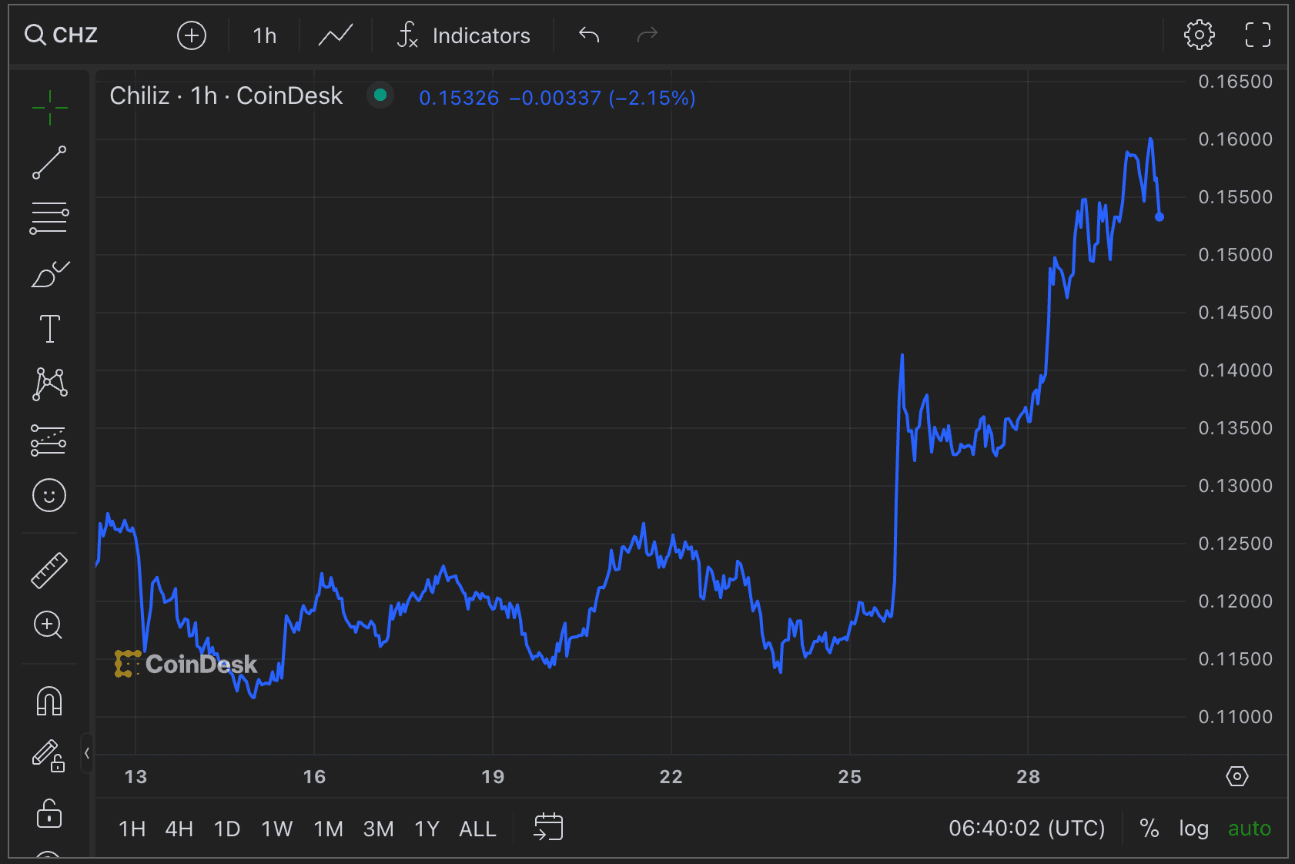1295x864 pixels.
Task: Switch to the 1W time range
Action: tap(276, 829)
